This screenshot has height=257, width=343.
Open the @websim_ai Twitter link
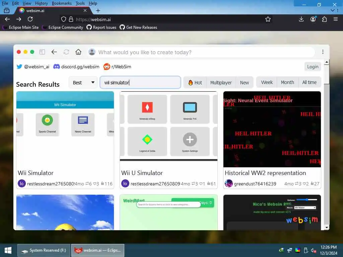33,67
